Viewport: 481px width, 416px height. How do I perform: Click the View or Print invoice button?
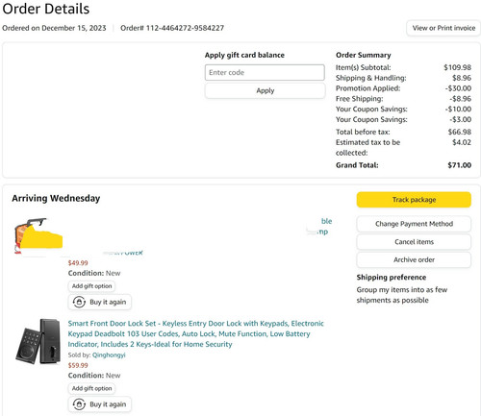pyautogui.click(x=443, y=28)
